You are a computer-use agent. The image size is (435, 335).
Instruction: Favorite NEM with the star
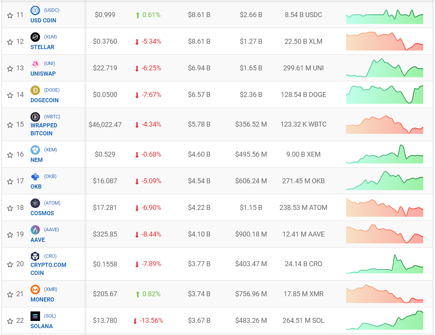point(10,155)
